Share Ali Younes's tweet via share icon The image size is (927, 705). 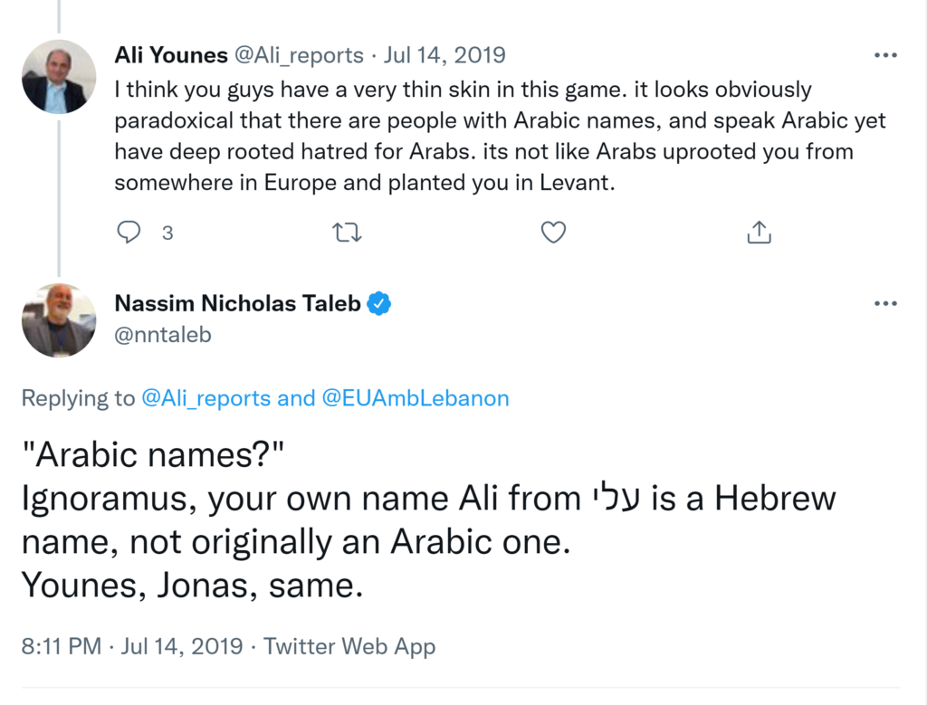(x=759, y=233)
